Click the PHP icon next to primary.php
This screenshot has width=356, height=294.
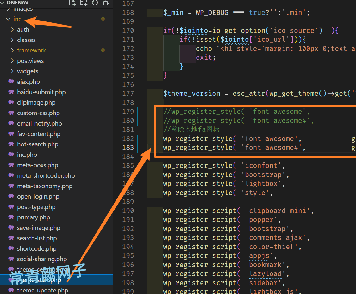point(11,217)
